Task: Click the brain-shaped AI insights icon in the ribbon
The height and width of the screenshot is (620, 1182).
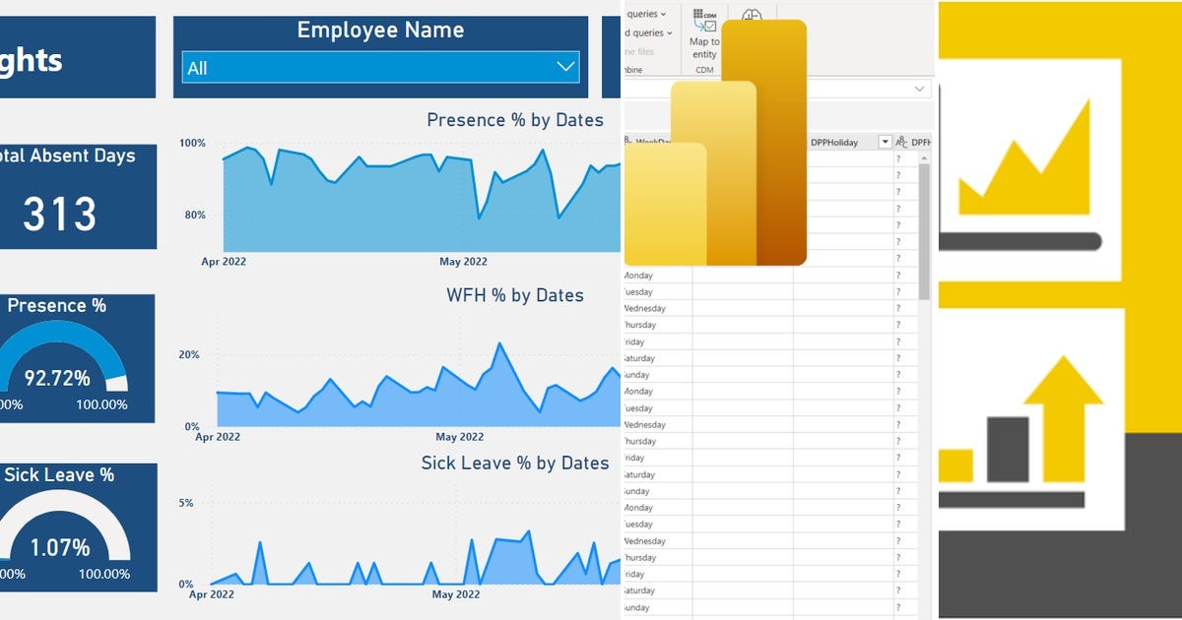Action: pyautogui.click(x=752, y=16)
